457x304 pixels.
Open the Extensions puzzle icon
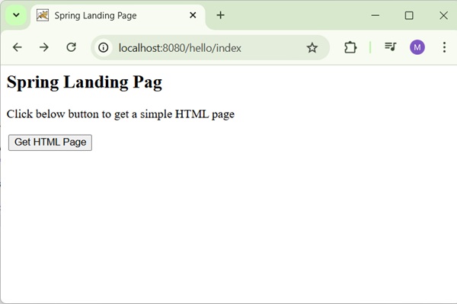pyautogui.click(x=350, y=47)
